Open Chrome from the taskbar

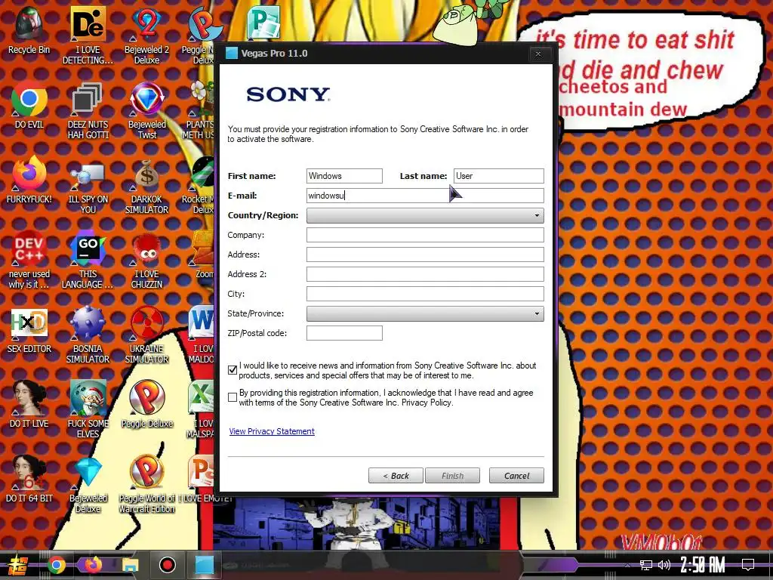pyautogui.click(x=56, y=565)
